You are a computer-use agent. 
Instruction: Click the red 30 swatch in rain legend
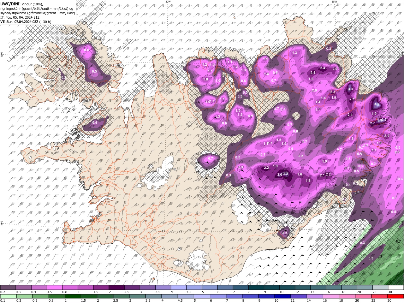(395, 296)
